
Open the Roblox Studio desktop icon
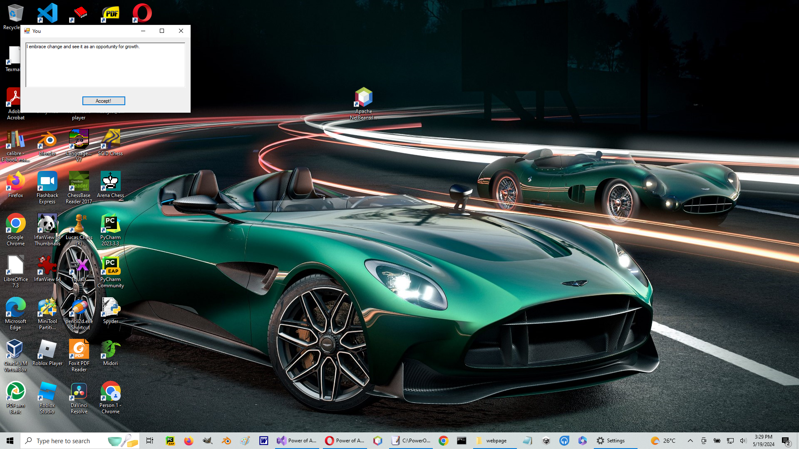[47, 397]
